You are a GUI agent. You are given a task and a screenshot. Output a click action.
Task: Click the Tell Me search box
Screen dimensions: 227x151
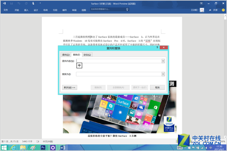110,10
